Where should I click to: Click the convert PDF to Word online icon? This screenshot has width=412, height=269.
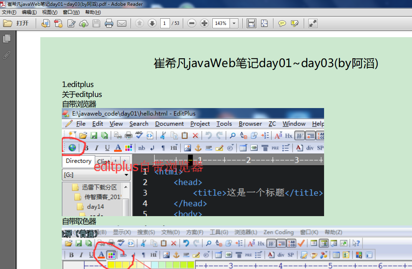click(45, 23)
